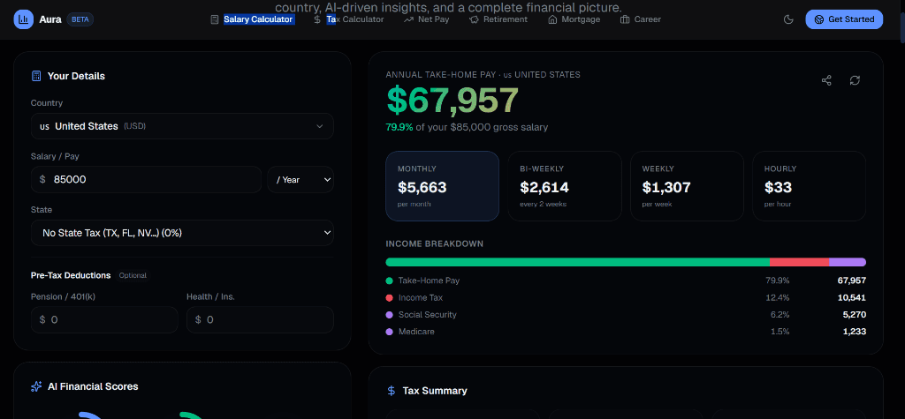Open the Tax Calculator page
Image resolution: width=905 pixels, height=419 pixels.
tap(355, 19)
